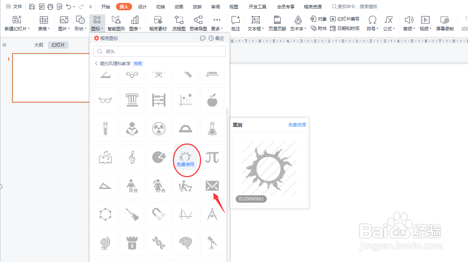Click 最近 recent icons button
The image size is (468, 262).
tap(216, 38)
